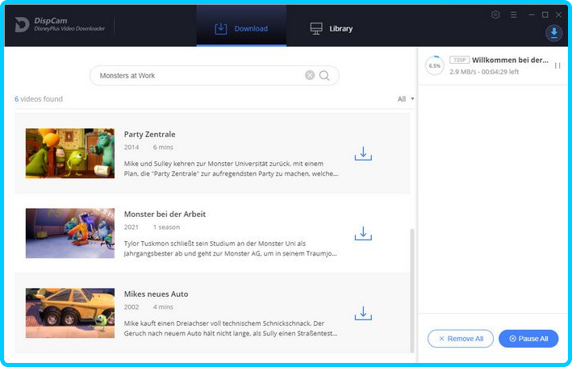Screen dimensions: 572x367
Task: Maximize the DispCam window
Action: 545,15
